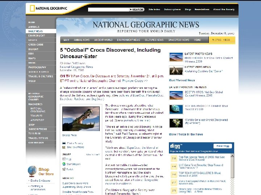Click the Search button

pyautogui.click(x=137, y=10)
